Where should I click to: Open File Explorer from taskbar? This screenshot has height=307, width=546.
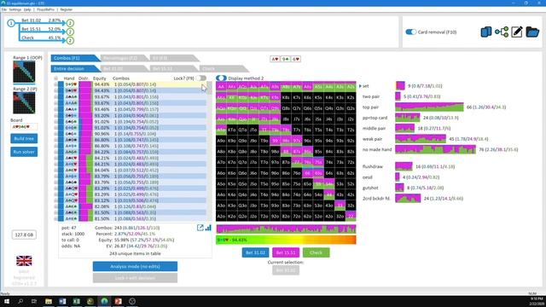(x=49, y=301)
